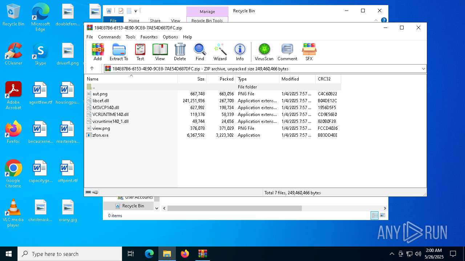Screen dimensions: 465x261
Task: Open Skype desktop shortcut
Action: click(x=40, y=54)
